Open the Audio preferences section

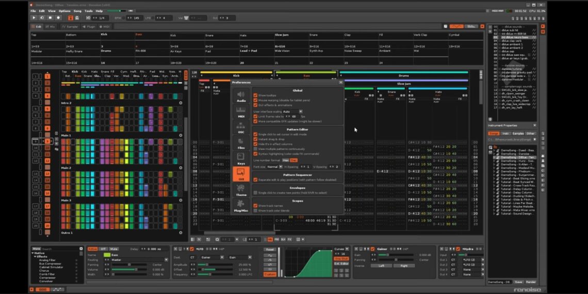(x=241, y=96)
